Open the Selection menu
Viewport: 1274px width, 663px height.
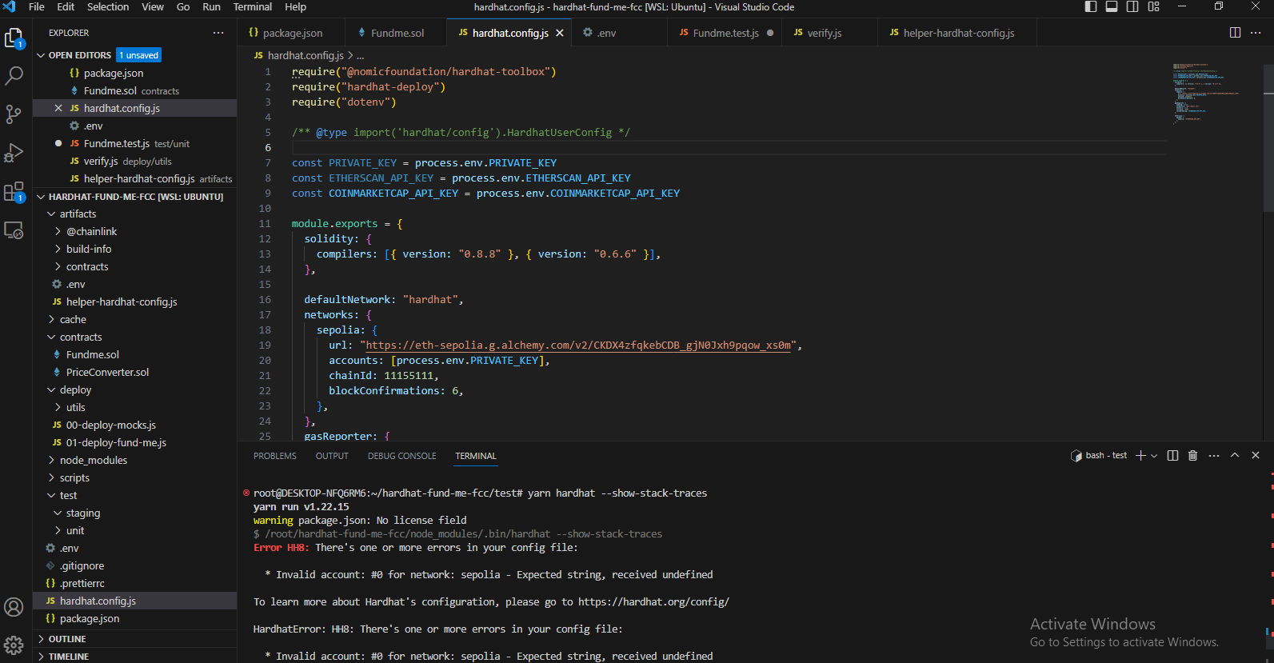tap(108, 6)
